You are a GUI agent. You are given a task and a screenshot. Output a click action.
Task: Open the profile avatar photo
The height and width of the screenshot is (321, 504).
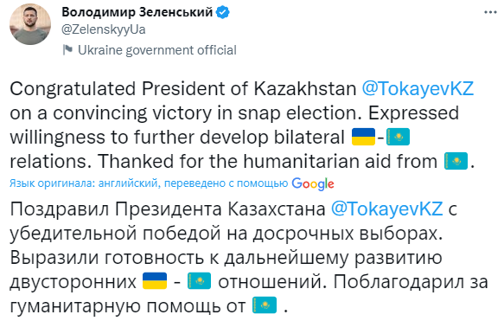30,24
